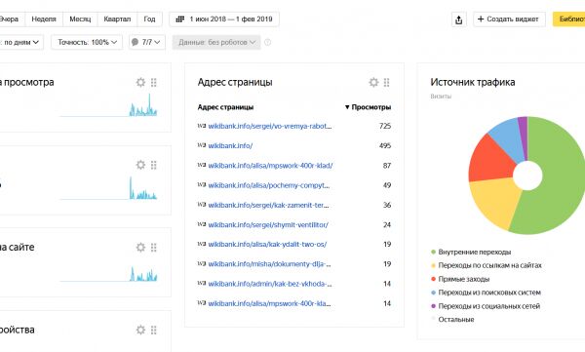Open link wikibank.info/alisa/mpswork-400r-klad/

270,166
